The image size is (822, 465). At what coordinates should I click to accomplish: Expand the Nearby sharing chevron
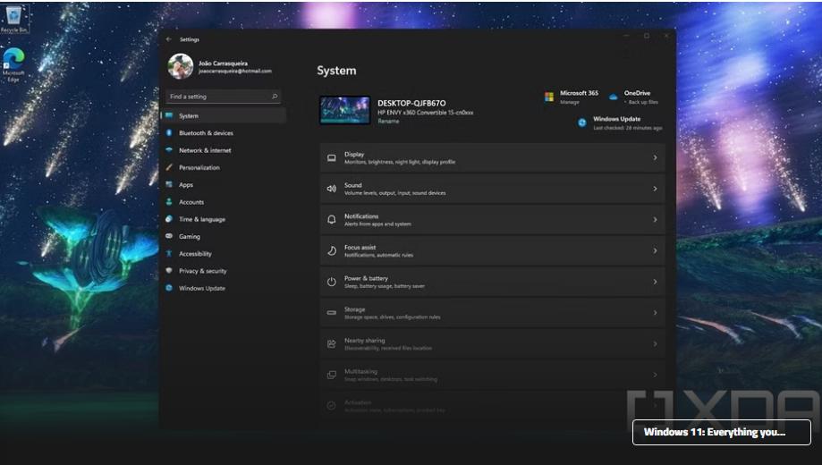[x=655, y=343]
